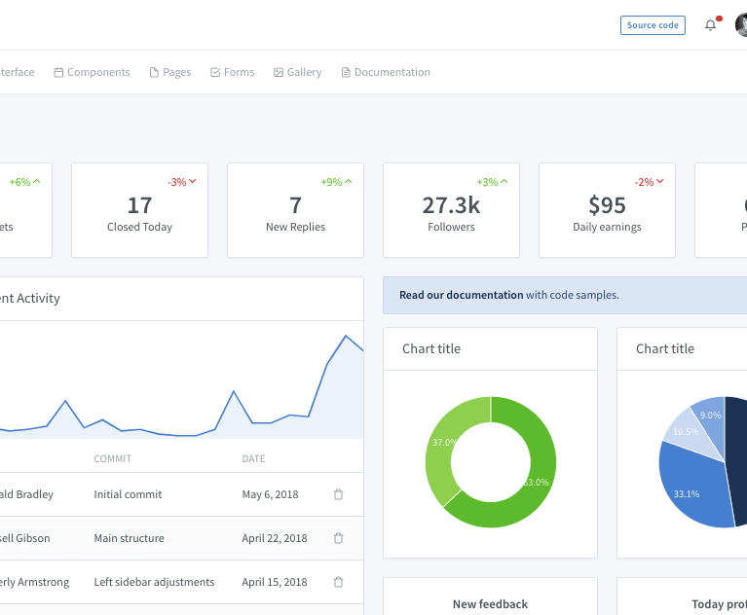Follow the Read our documentation link
Screen dimensions: 747x615
[461, 295]
